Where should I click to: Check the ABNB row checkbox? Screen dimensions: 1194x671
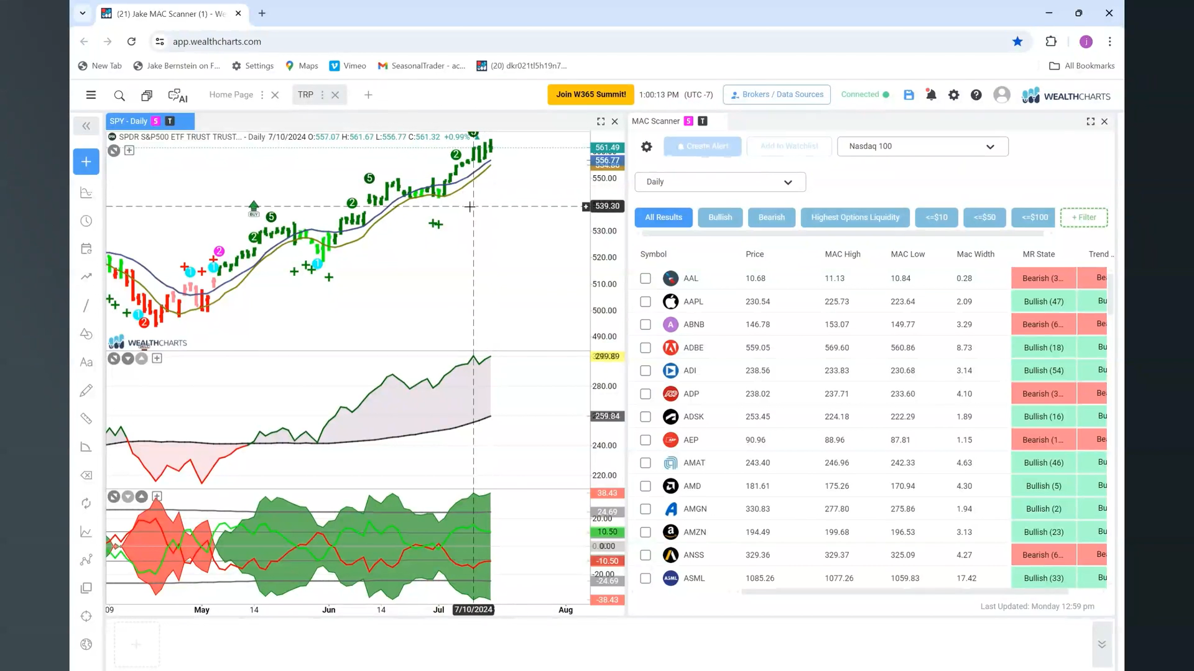click(646, 324)
